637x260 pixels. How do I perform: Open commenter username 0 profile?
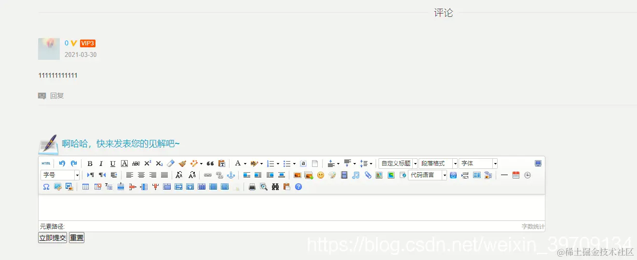coord(67,43)
